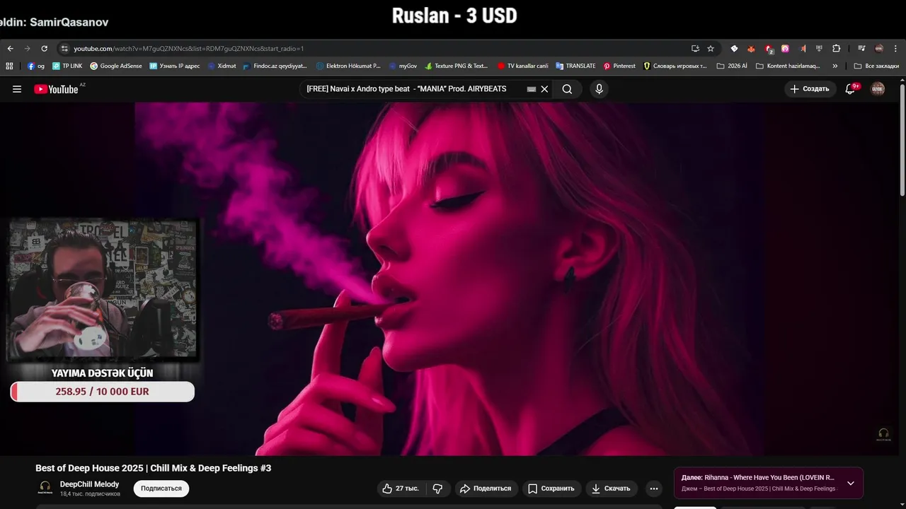The width and height of the screenshot is (906, 509).
Task: Open Google AdSense bookmark
Action: 116,66
